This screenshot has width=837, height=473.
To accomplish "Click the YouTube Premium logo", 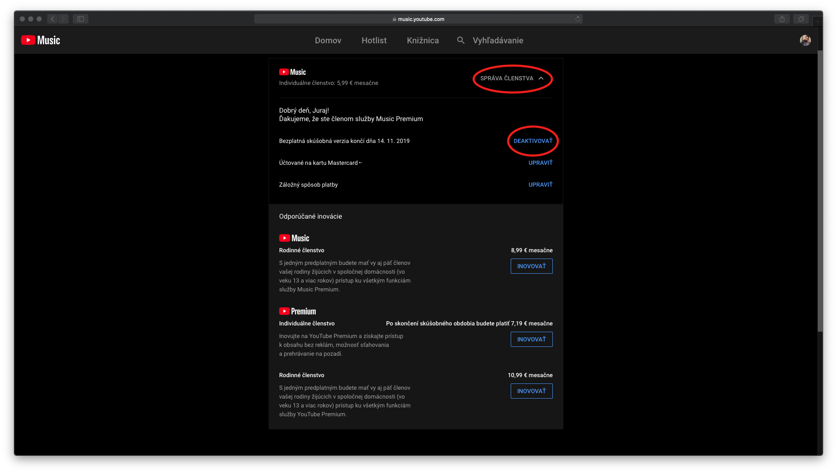I will 298,312.
